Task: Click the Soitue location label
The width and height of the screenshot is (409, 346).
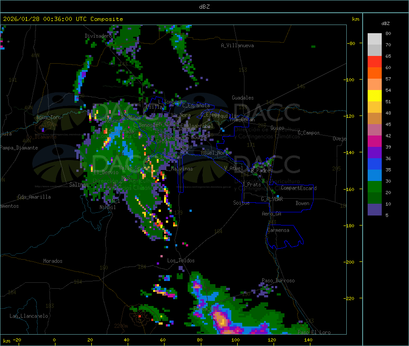Action: click(x=241, y=203)
